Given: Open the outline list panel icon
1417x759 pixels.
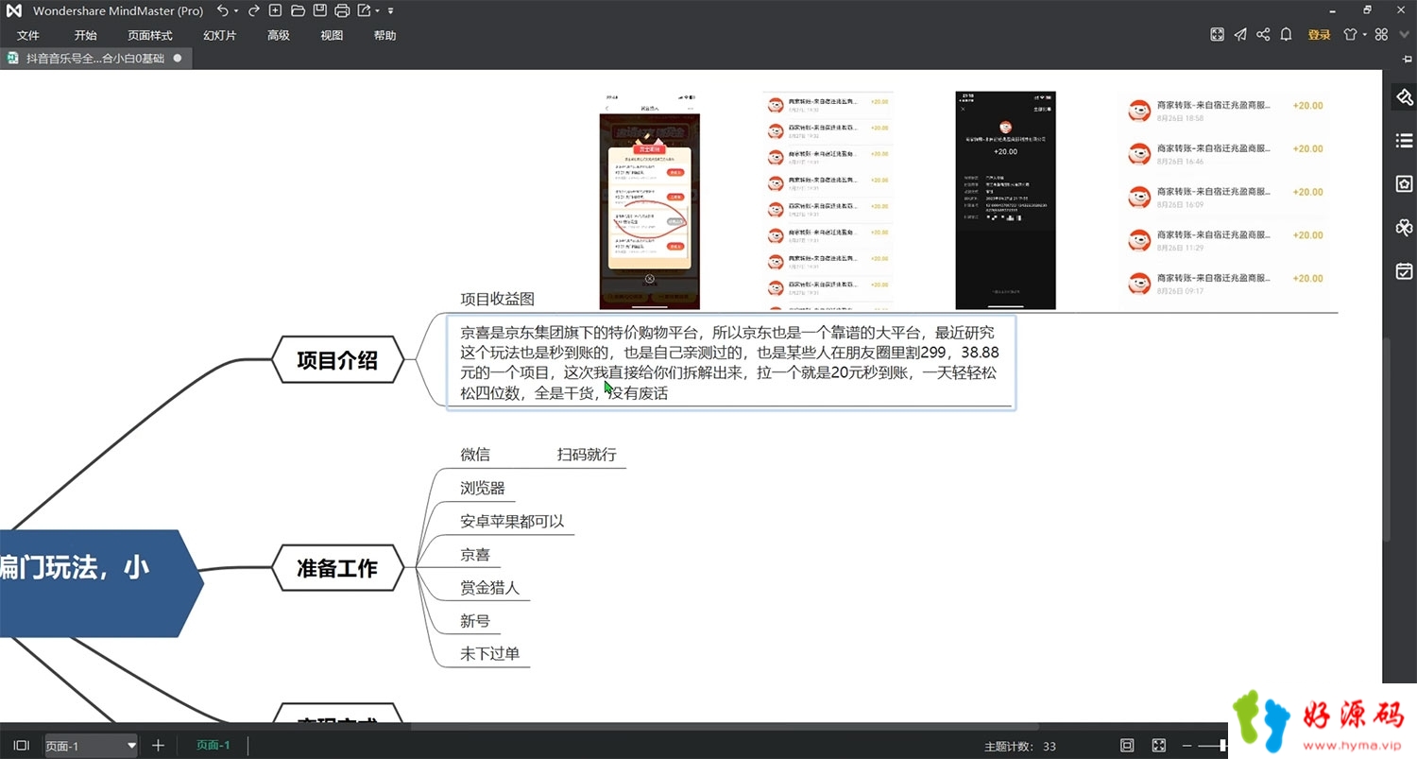Looking at the screenshot, I should 1404,141.
